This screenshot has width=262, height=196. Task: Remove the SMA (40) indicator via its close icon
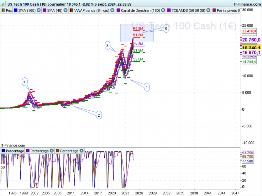(x=66, y=10)
